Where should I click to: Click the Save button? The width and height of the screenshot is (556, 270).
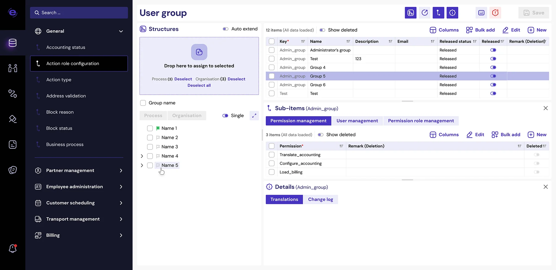(x=534, y=13)
